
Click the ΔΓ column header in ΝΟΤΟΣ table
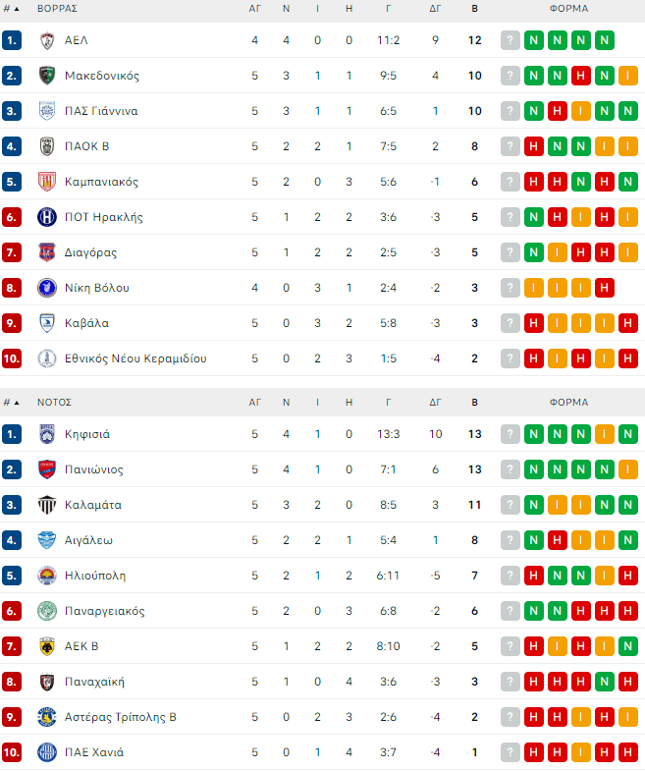click(x=436, y=402)
